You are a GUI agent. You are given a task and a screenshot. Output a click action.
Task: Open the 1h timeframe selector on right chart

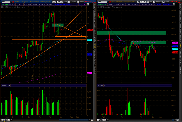point(144,2)
